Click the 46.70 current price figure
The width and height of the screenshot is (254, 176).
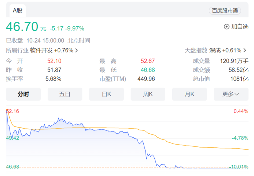[x=22, y=27]
